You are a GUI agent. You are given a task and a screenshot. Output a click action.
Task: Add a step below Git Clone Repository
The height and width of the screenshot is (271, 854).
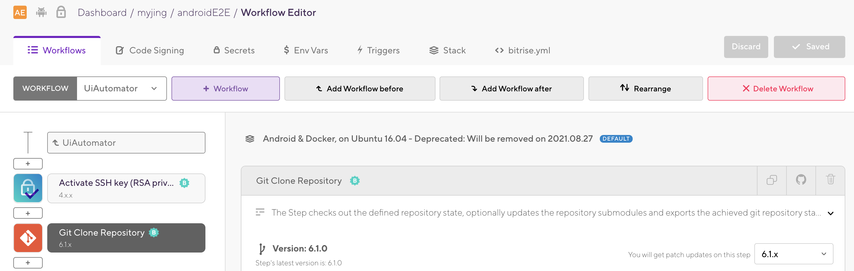(28, 263)
